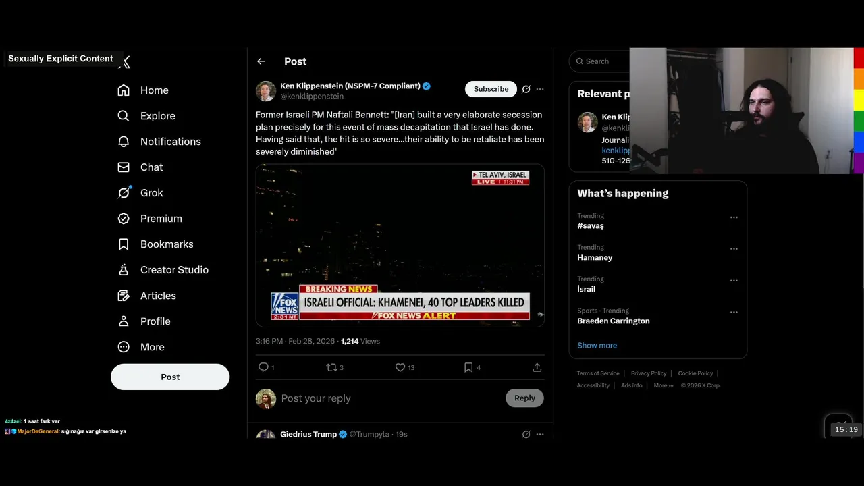Open Explore via magnifier icon
This screenshot has width=864, height=486.
coord(124,116)
